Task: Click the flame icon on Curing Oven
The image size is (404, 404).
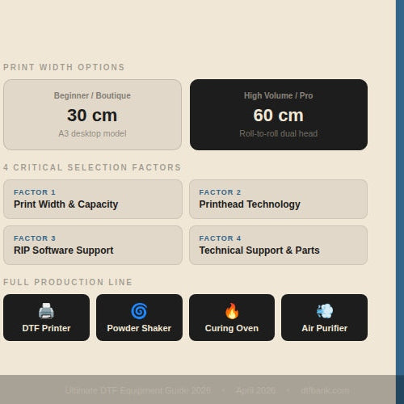Action: 232,311
